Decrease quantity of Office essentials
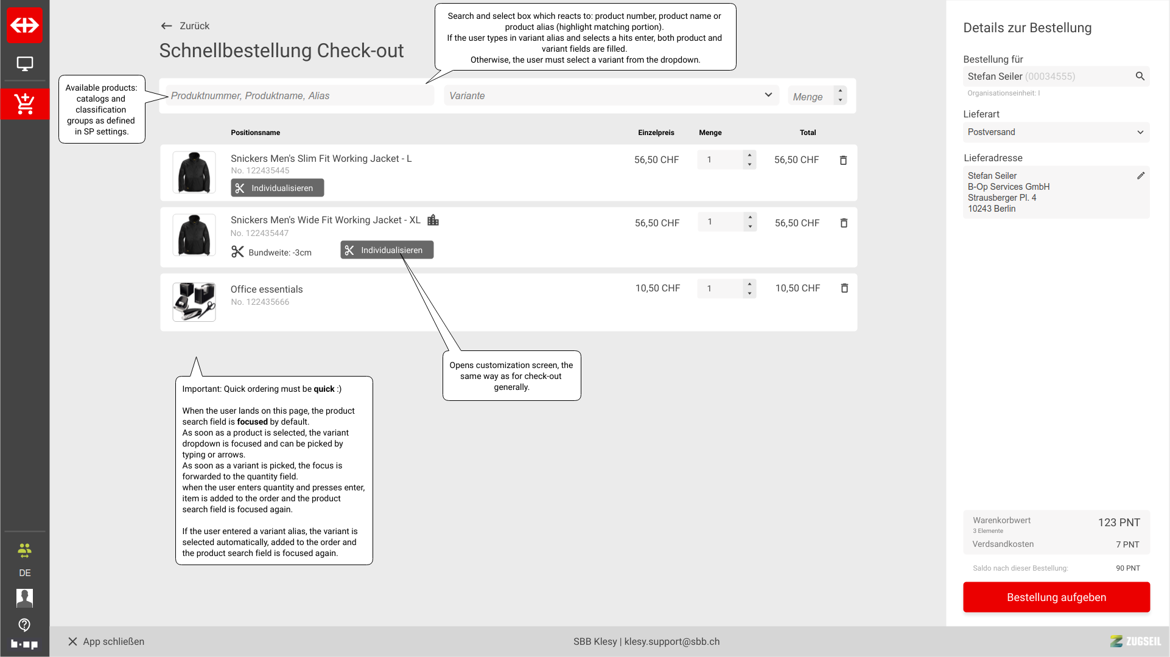 [x=749, y=293]
